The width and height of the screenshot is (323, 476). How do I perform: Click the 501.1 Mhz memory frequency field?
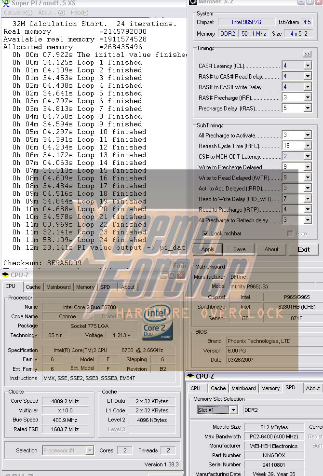point(254,33)
